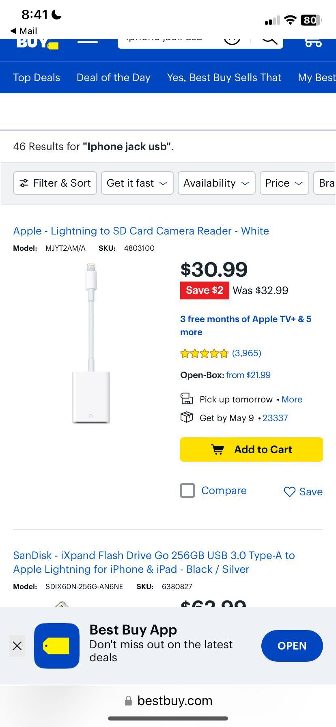Tap the Best Buy logo
This screenshot has width=336, height=727.
coord(37,43)
